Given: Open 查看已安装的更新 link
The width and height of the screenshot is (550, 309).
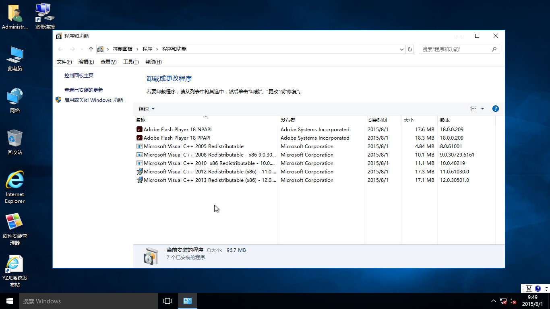Looking at the screenshot, I should (x=84, y=90).
